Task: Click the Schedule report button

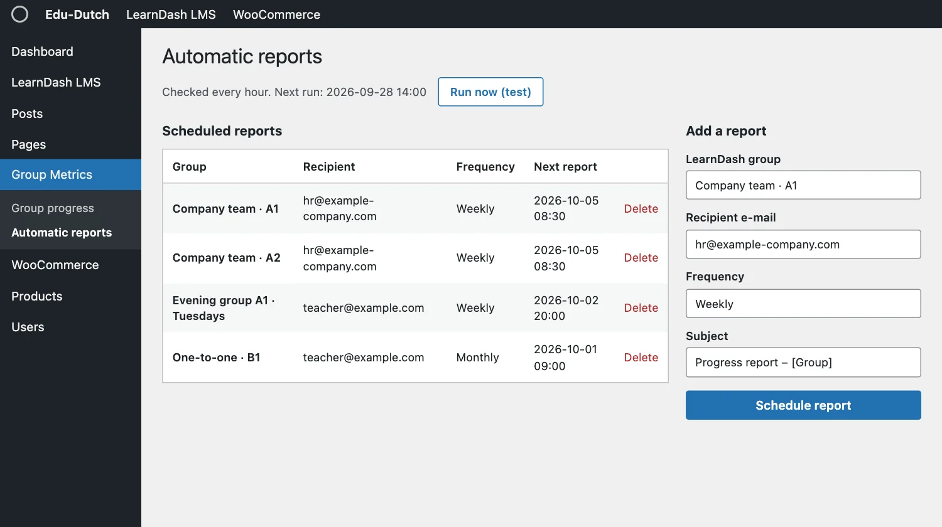Action: (x=803, y=405)
